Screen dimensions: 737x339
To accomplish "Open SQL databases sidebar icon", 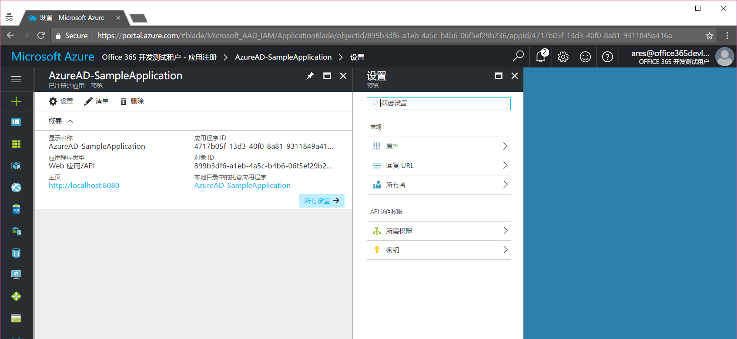I will coord(16,209).
